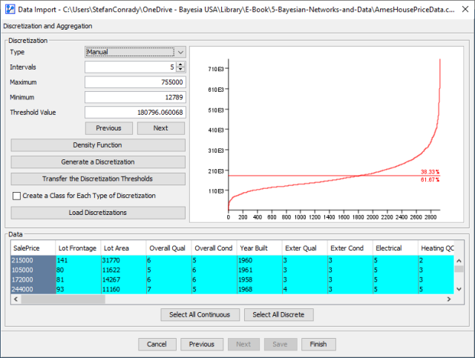Click the 61.67% label in chart
Screen dimensions: 475x358
click(430, 180)
